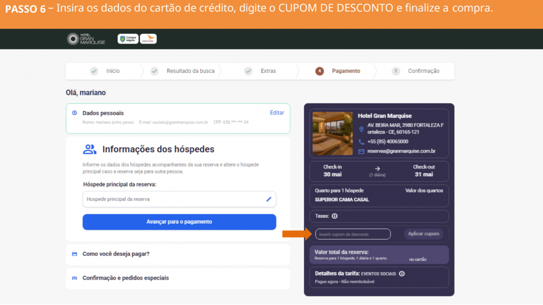This screenshot has height=305, width=543.
Task: Click the (1 diária) text
Action: point(377,175)
